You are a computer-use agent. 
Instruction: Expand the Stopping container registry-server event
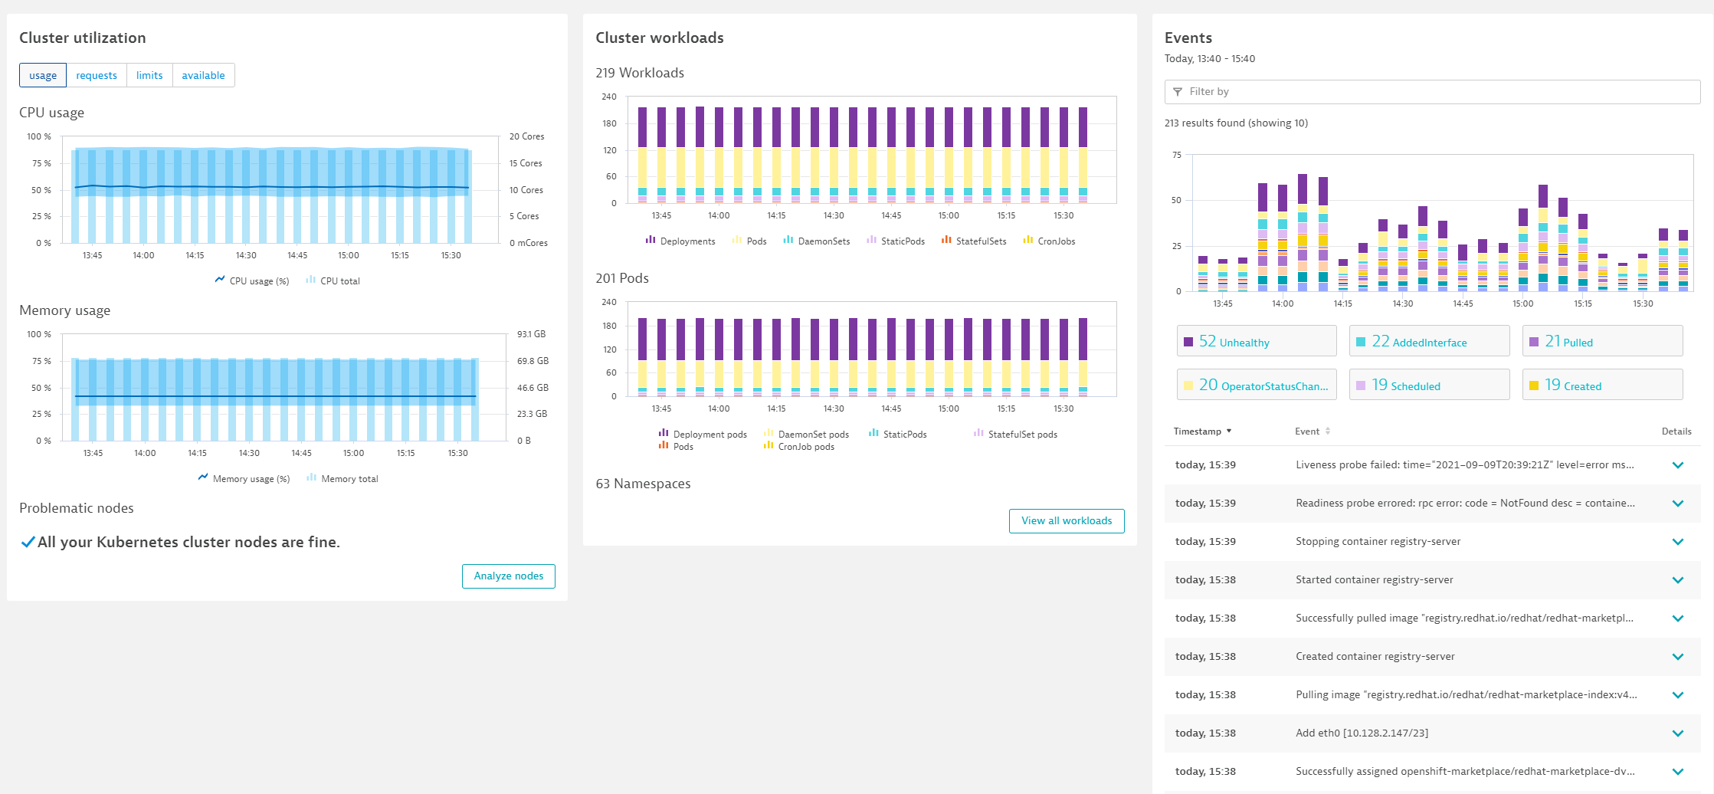click(1677, 542)
